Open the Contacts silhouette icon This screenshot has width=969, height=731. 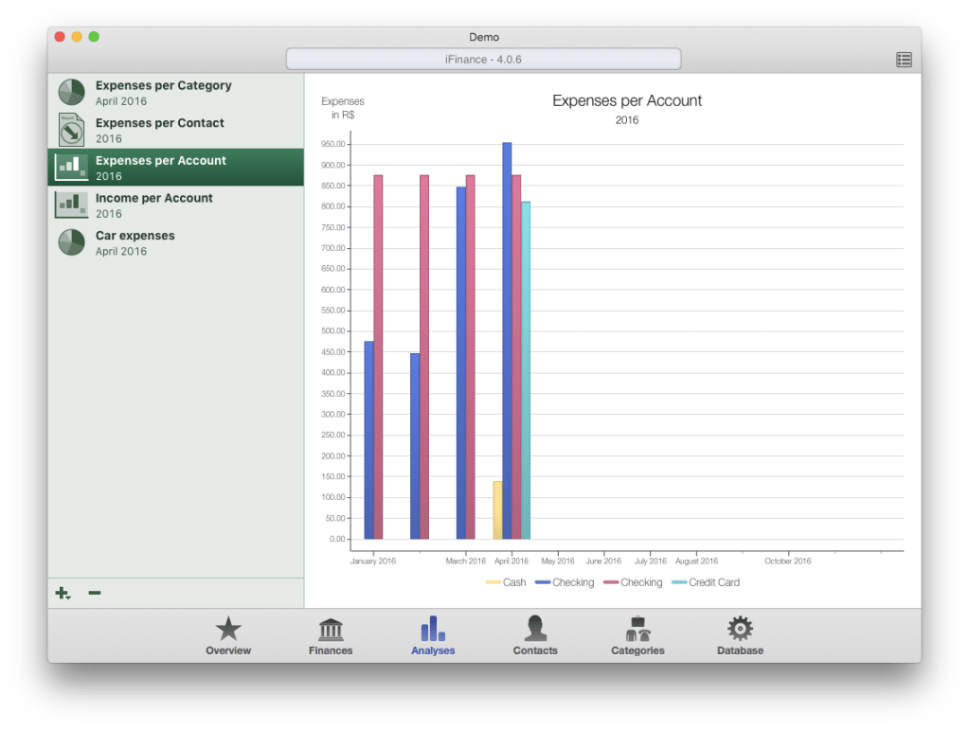click(x=535, y=630)
